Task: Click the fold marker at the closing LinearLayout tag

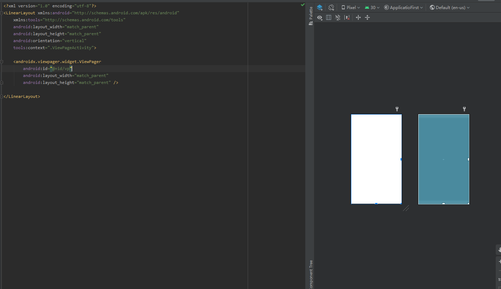Action: [2, 96]
